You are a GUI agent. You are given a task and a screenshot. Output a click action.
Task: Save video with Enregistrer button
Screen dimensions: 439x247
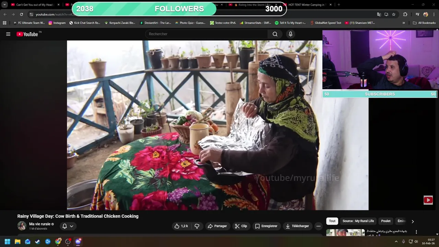(266, 226)
